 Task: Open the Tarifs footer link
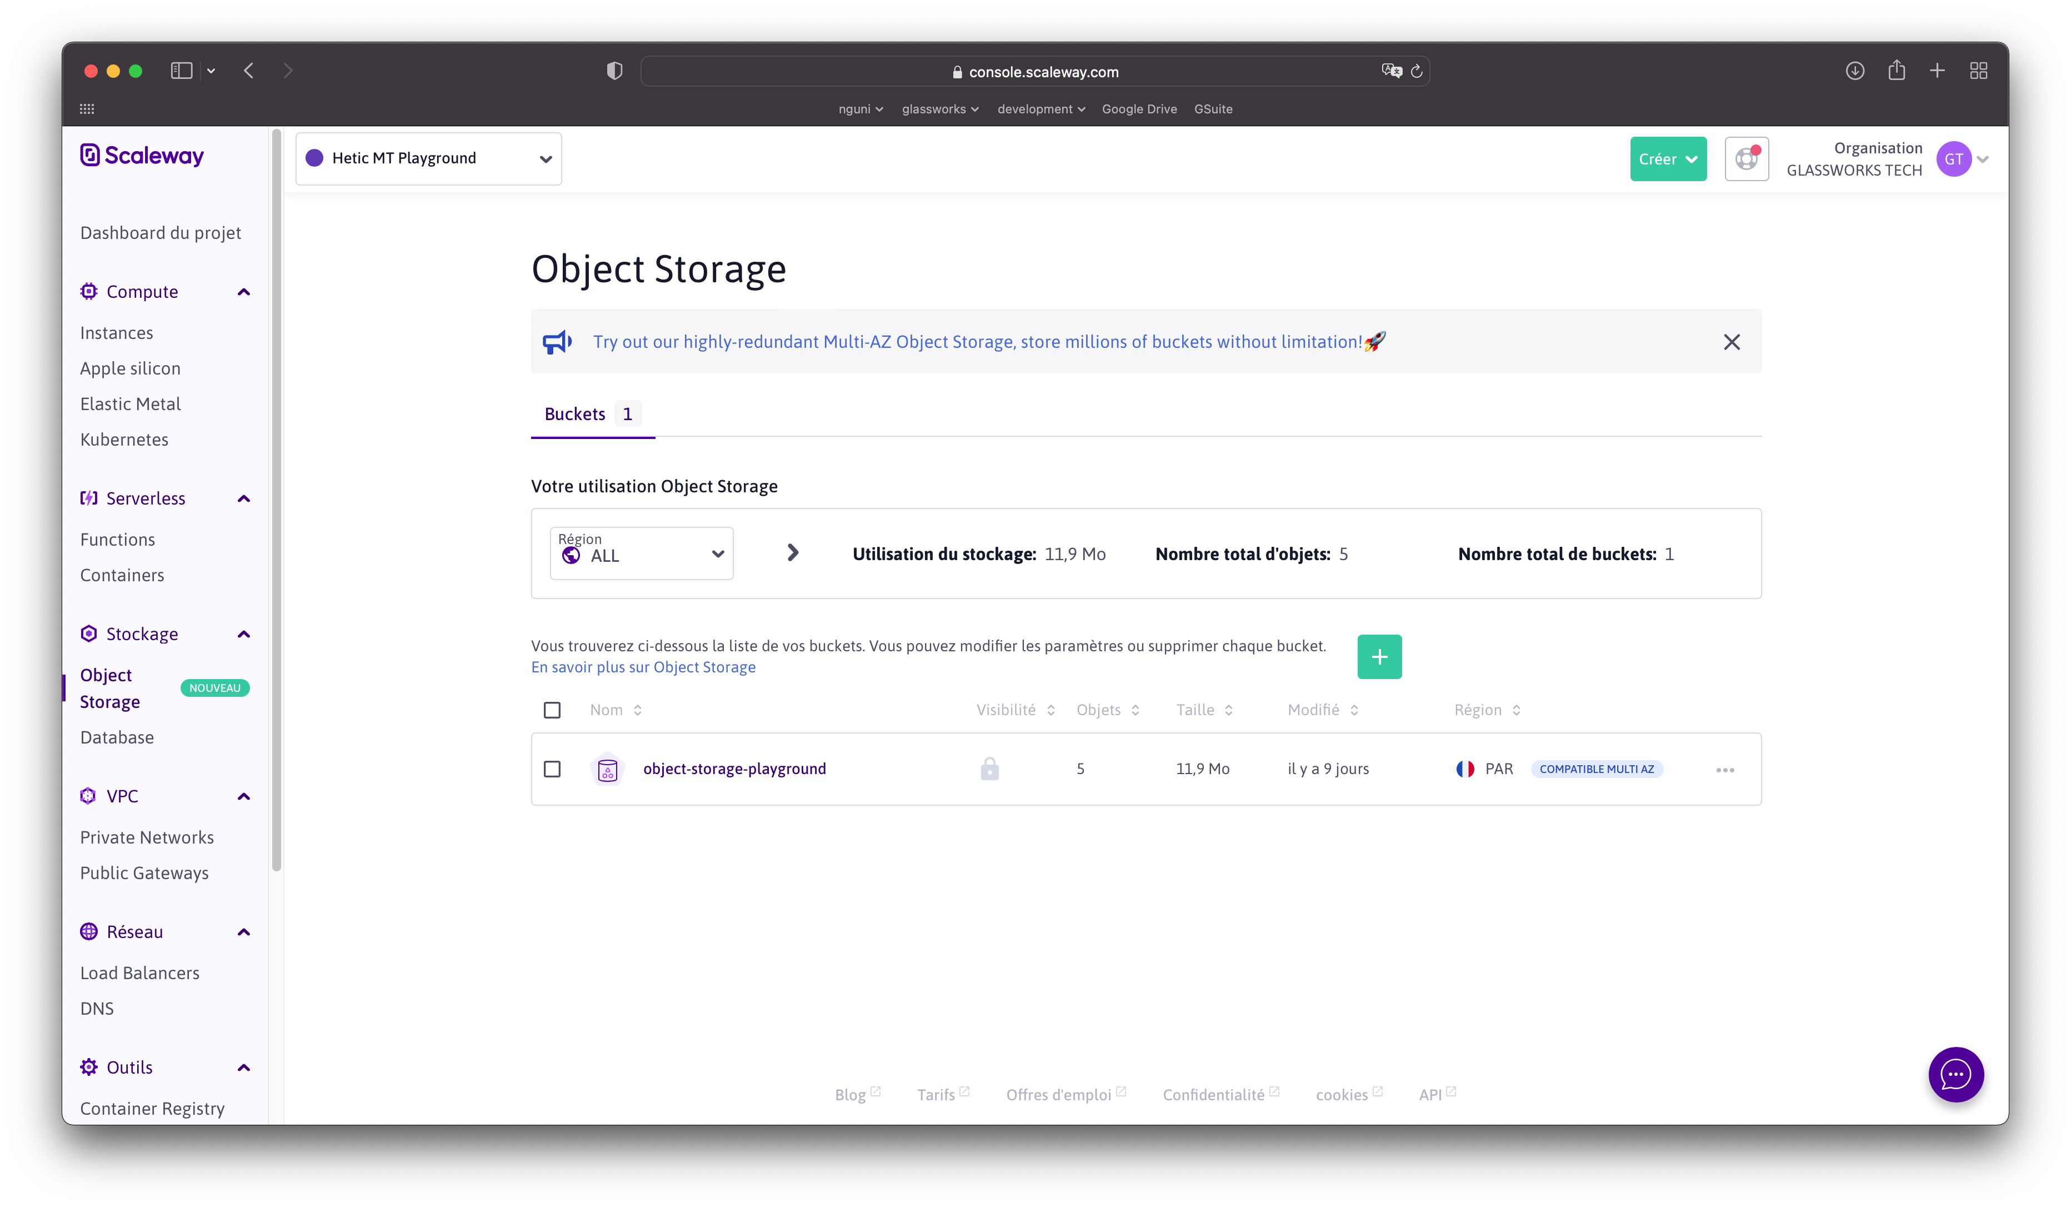tap(943, 1094)
